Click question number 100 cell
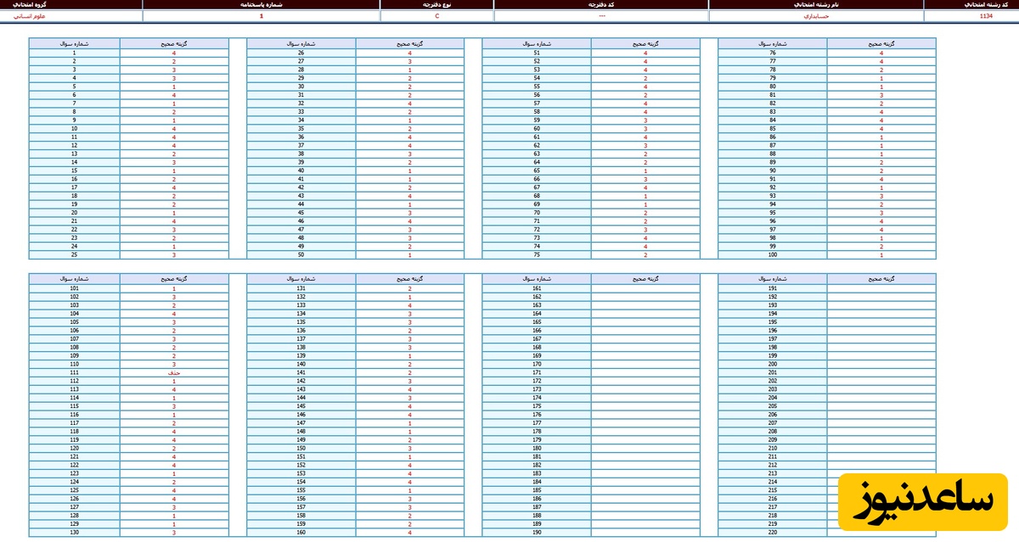This screenshot has height=542, width=1019. click(772, 254)
